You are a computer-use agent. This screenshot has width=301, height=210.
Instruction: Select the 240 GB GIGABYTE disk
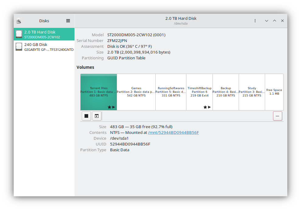point(44,47)
